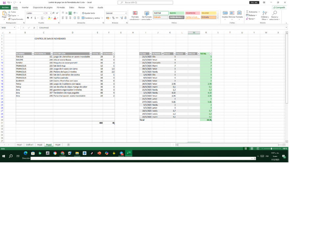Select the Hoja1 sheet tab
This screenshot has width=329, height=247.
[19, 145]
